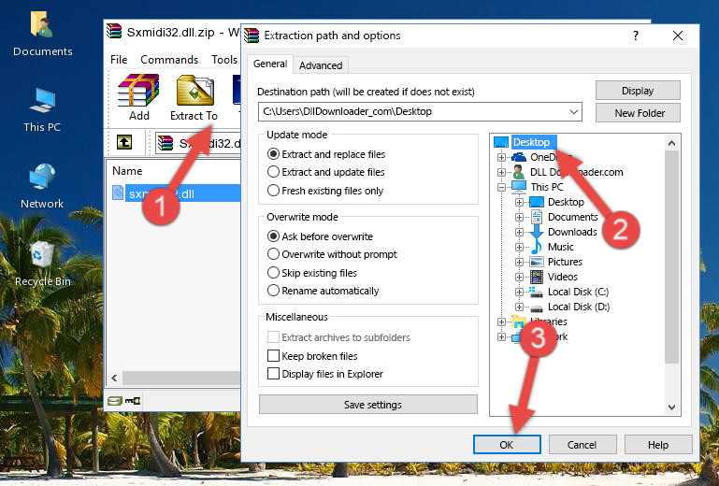Click the Music note icon in tree
Viewport: 719px width, 486px height.
536,247
